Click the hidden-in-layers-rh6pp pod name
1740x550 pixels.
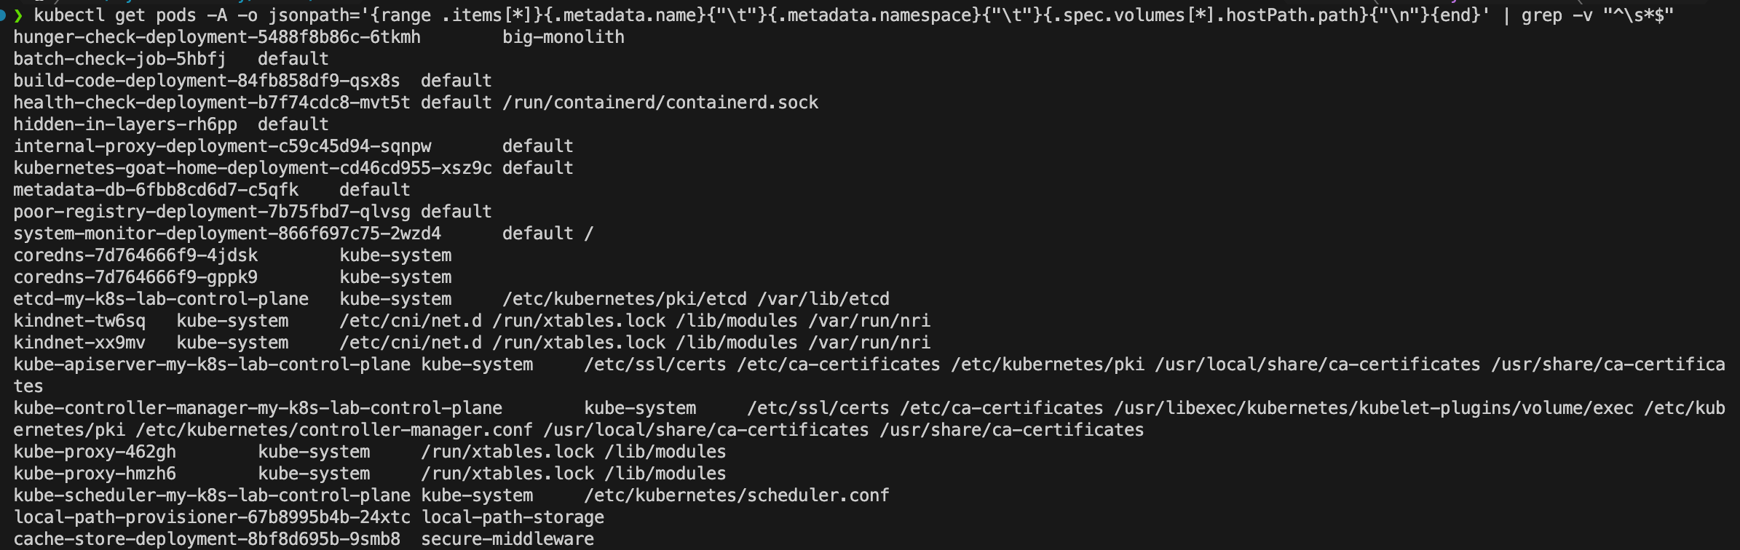coord(125,124)
